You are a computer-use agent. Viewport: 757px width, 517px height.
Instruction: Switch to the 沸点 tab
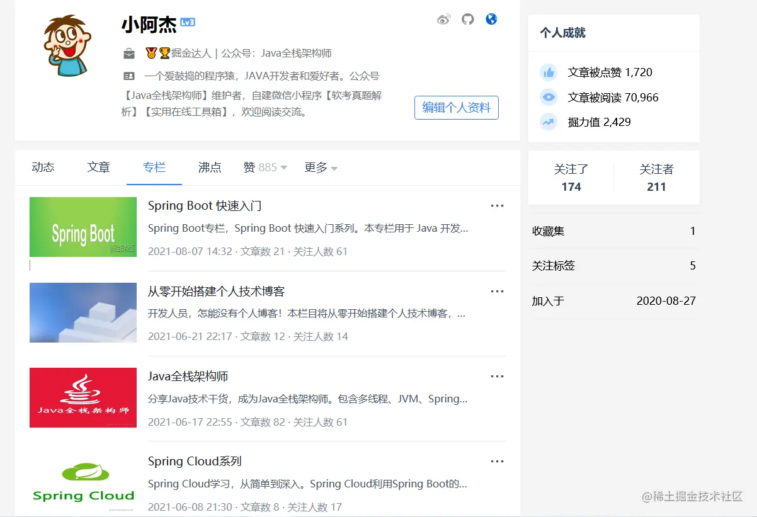[x=210, y=168]
